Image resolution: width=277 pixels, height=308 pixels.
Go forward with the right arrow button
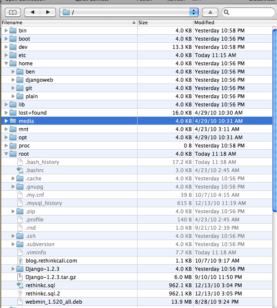point(48,12)
